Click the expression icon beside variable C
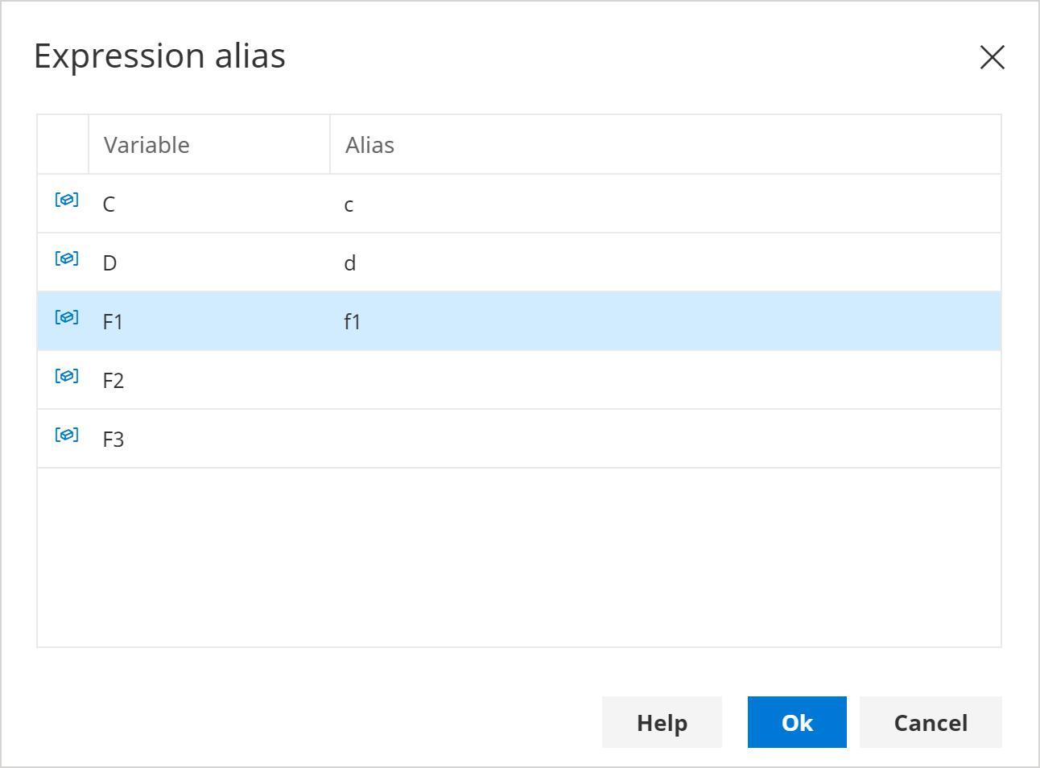This screenshot has height=768, width=1040. point(66,200)
